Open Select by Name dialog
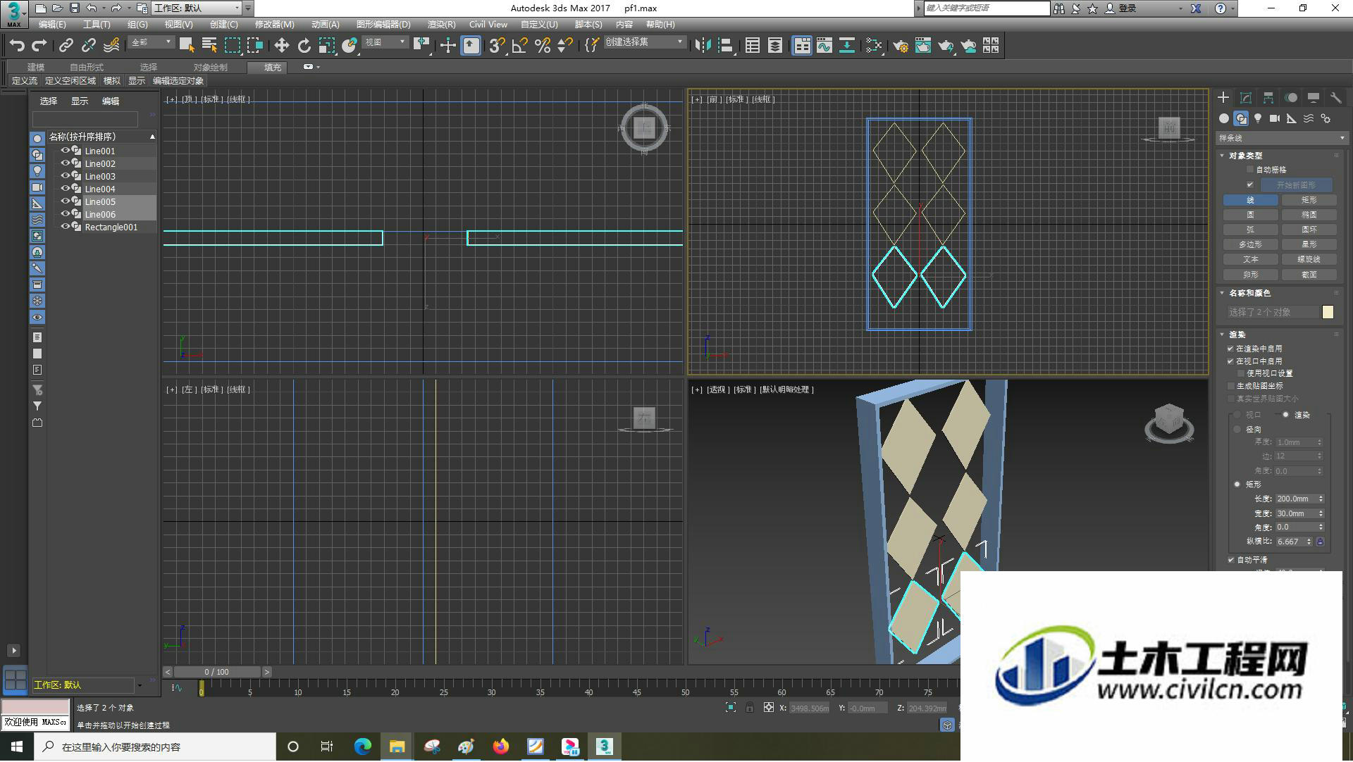The image size is (1353, 762). (209, 46)
